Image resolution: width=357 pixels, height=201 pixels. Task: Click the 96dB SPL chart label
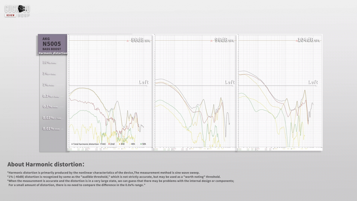coord(225,40)
